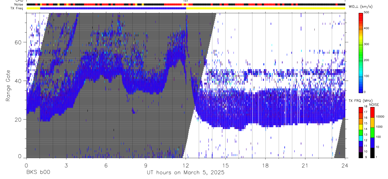The image size is (388, 179).
Task: Pick the yellow swatch in the TX FRQ legend
Action: pyautogui.click(x=361, y=126)
